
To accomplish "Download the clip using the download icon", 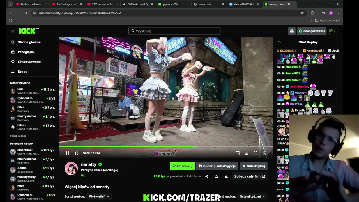I will [216, 176].
